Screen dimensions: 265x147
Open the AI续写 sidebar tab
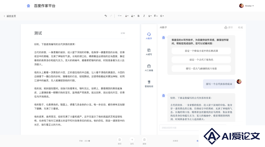[149, 52]
